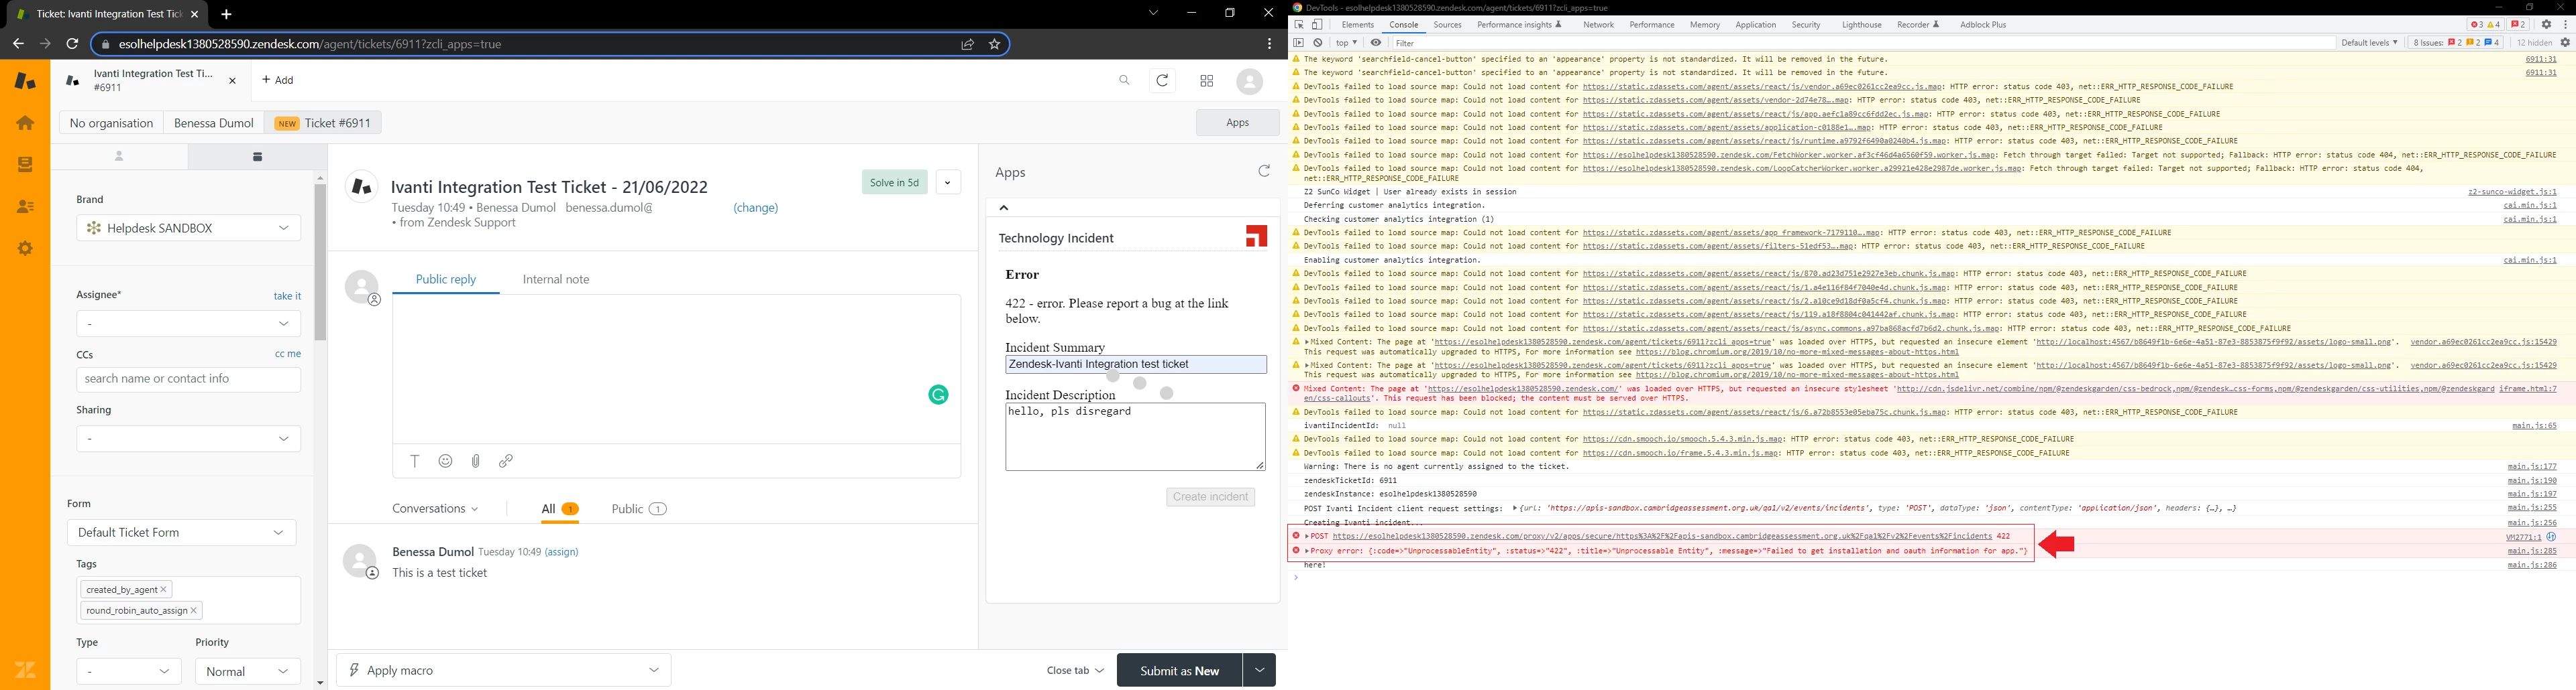The width and height of the screenshot is (2576, 690).
Task: Reload all apps in Apps panel
Action: [x=1264, y=171]
